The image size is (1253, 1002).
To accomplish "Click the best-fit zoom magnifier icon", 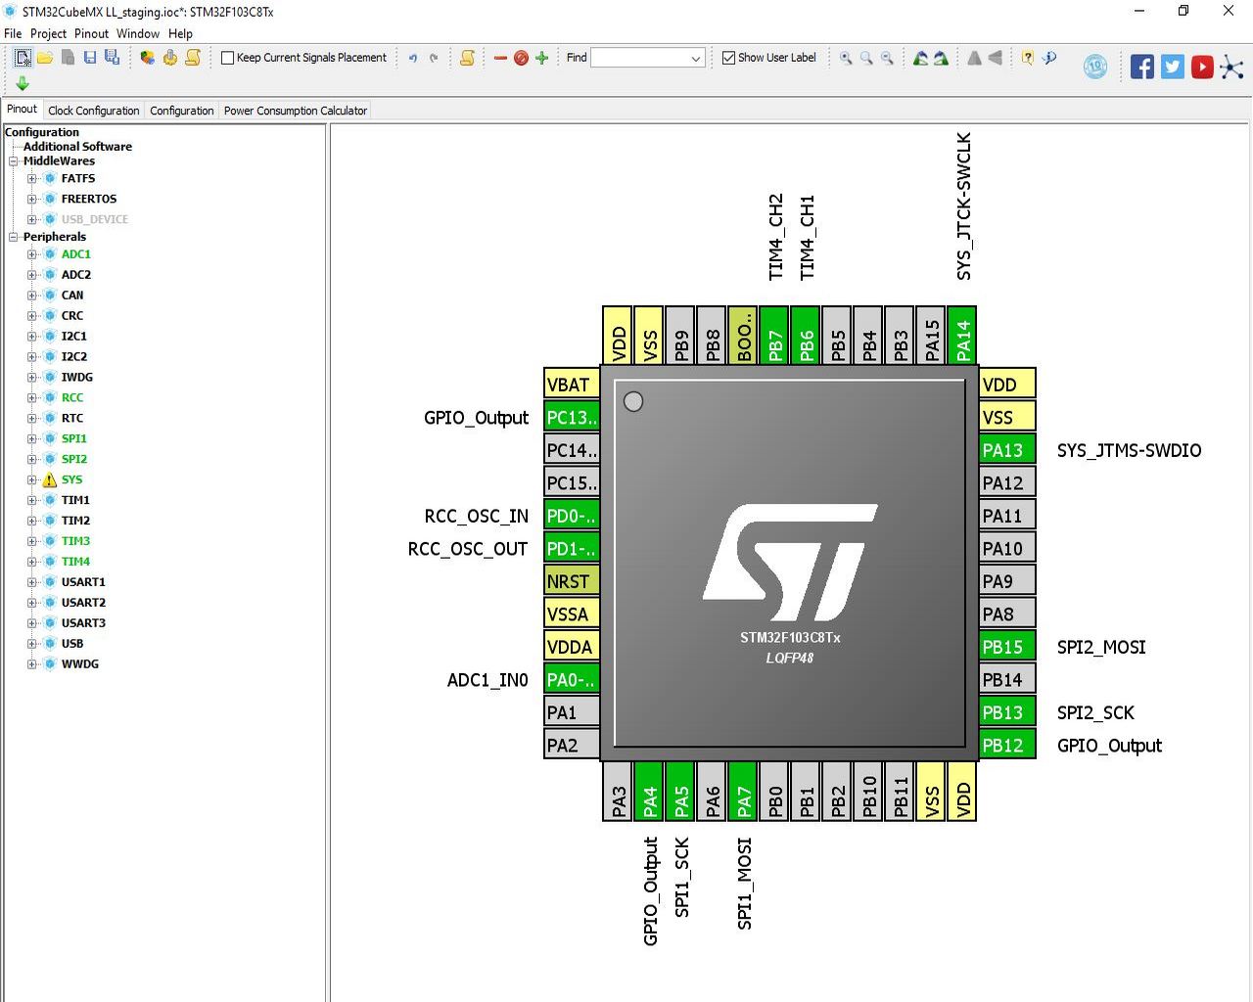I will (x=866, y=58).
